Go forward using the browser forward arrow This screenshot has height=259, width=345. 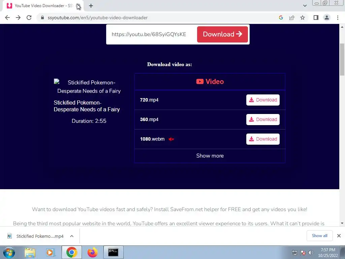[18, 18]
